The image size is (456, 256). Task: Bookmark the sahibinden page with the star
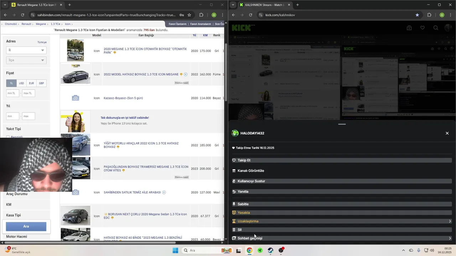189,15
